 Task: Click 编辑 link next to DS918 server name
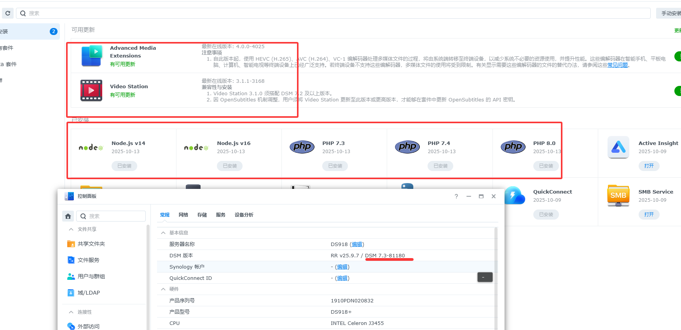click(357, 244)
